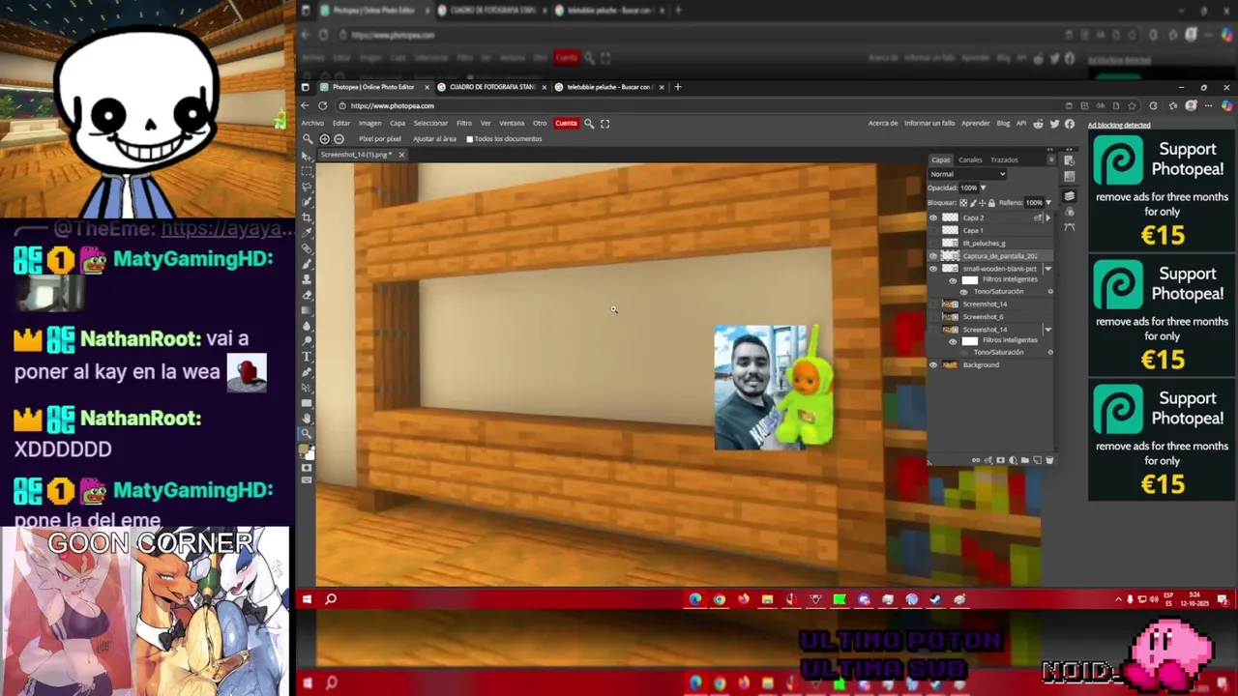Viewport: 1238px width, 696px height.
Task: Click the zoom in plus icon in options bar
Action: coord(325,139)
